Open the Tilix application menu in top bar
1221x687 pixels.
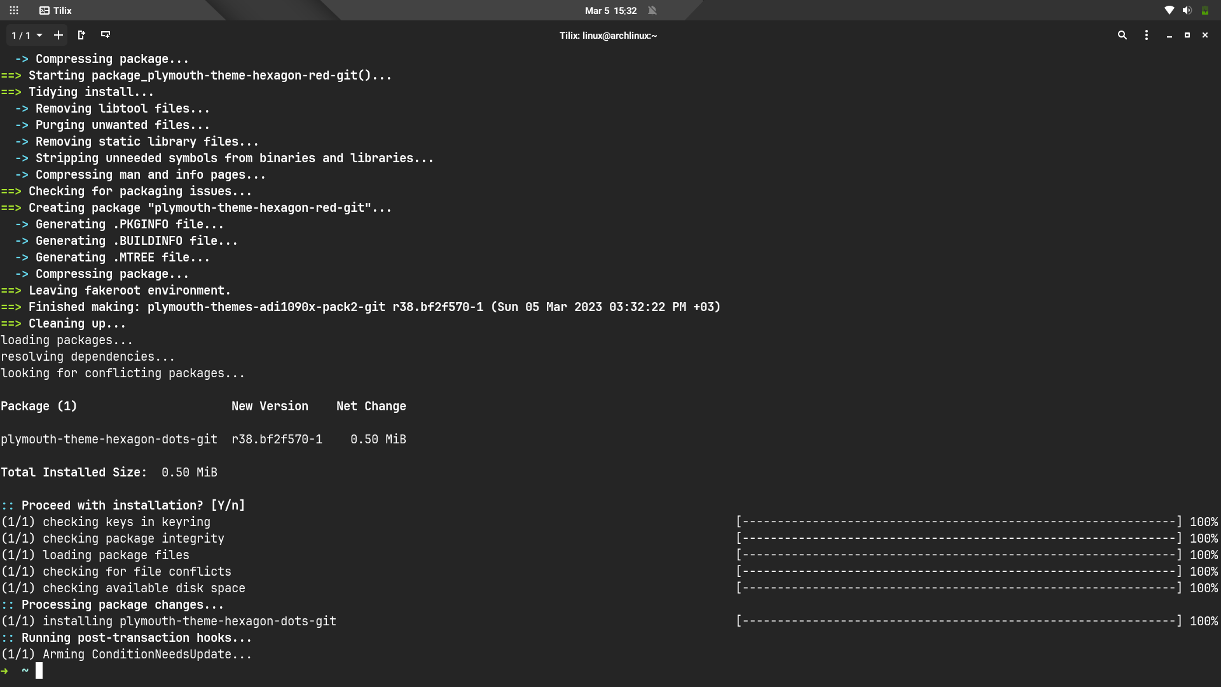point(55,10)
